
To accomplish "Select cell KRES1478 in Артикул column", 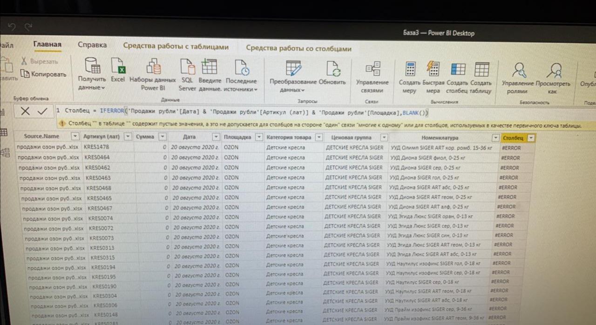I will pos(108,147).
